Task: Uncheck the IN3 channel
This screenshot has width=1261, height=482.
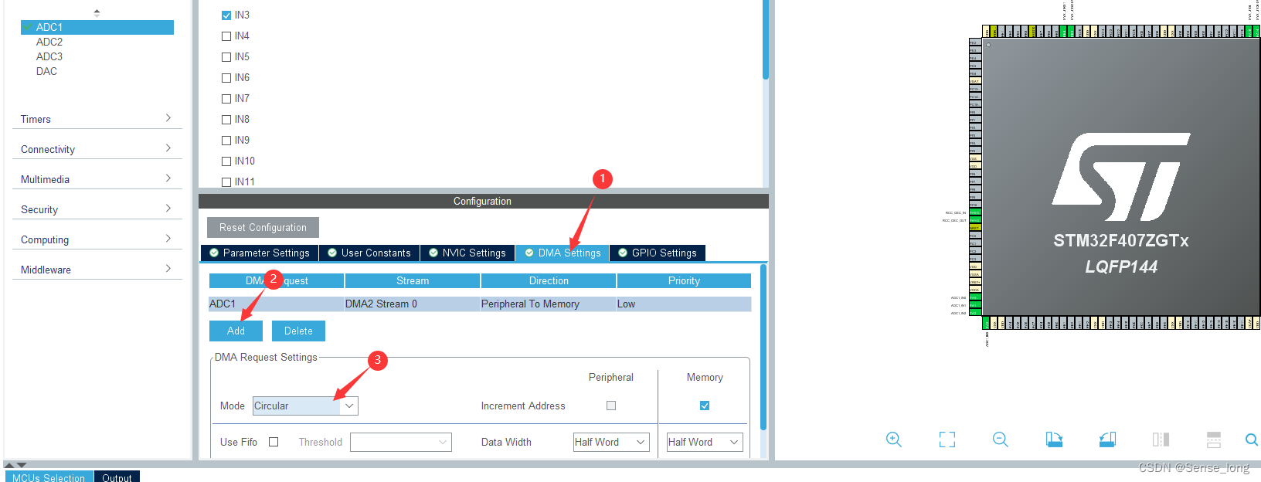Action: click(x=226, y=15)
